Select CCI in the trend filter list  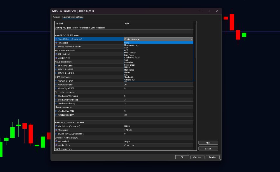[158, 60]
